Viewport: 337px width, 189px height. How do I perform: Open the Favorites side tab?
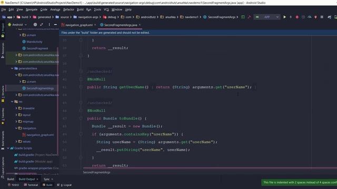3,116
